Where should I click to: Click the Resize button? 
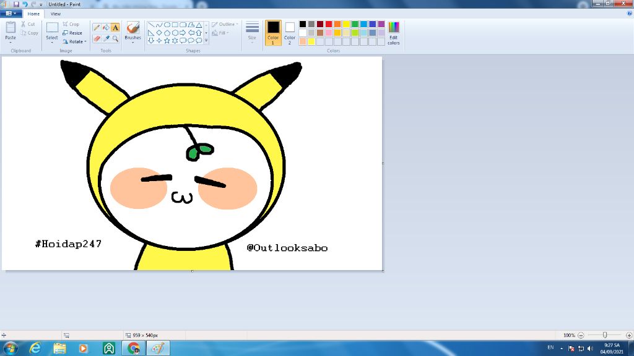(72, 33)
